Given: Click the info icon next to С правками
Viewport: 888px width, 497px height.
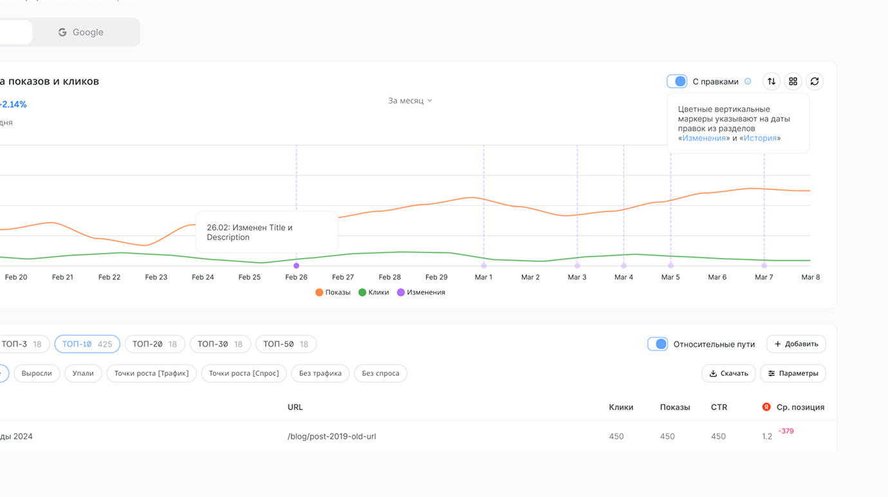Looking at the screenshot, I should click(x=748, y=82).
